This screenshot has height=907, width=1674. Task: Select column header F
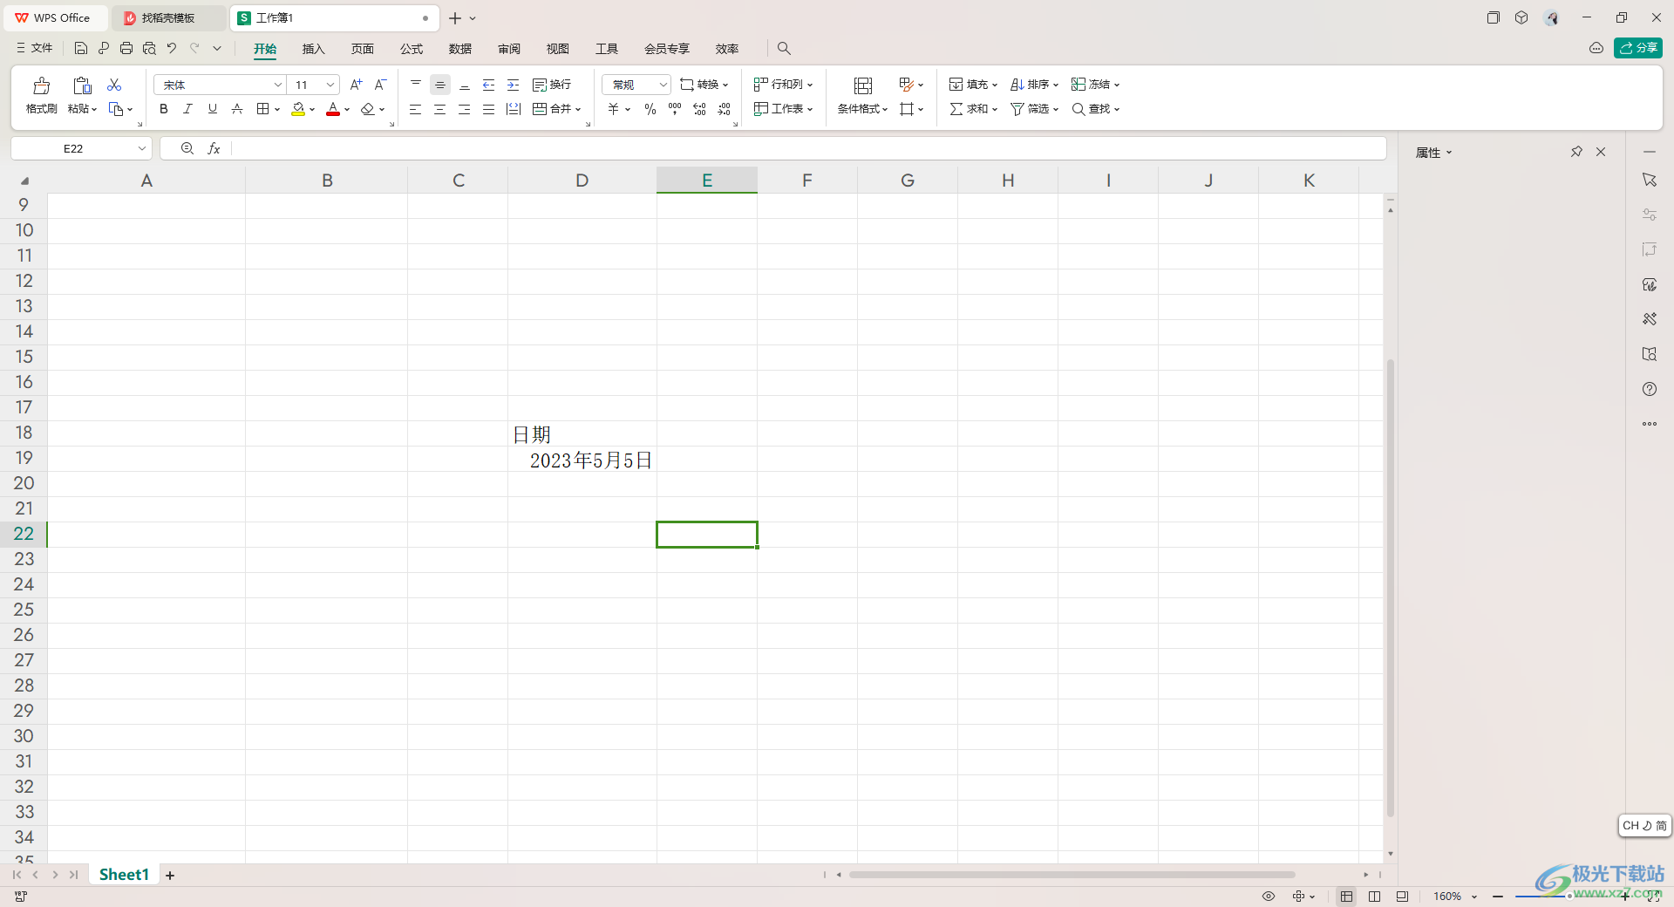click(807, 181)
